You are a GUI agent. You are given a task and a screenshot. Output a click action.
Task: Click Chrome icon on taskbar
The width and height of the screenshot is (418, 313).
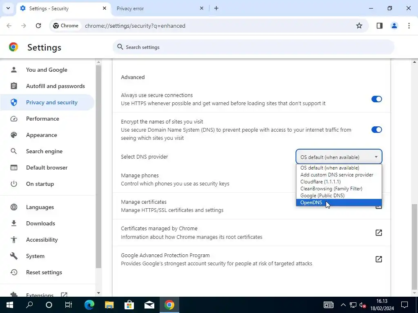pos(169,305)
